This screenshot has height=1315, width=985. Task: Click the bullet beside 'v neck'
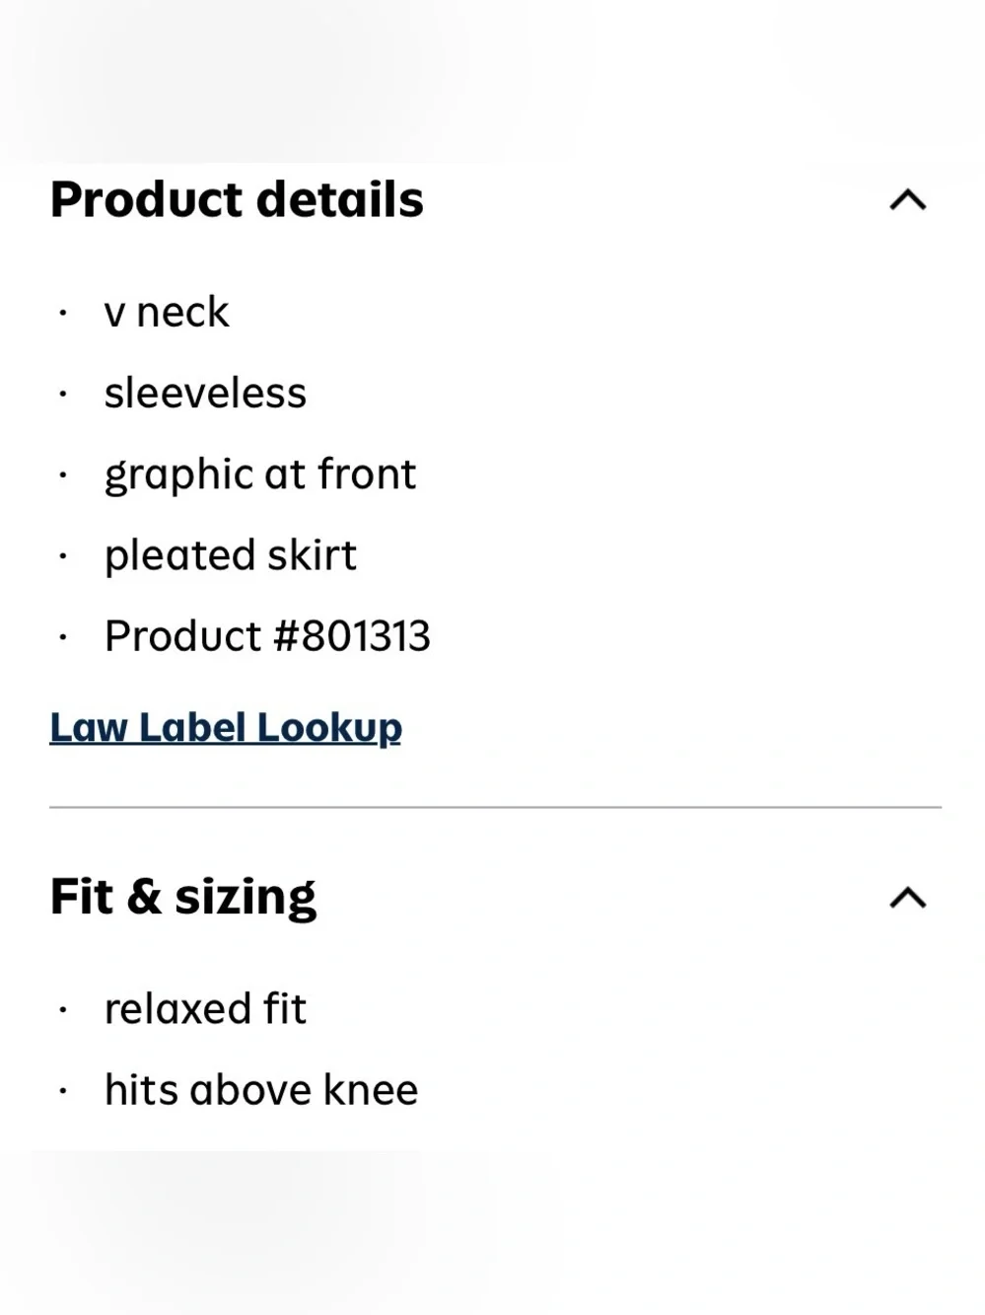click(x=62, y=314)
